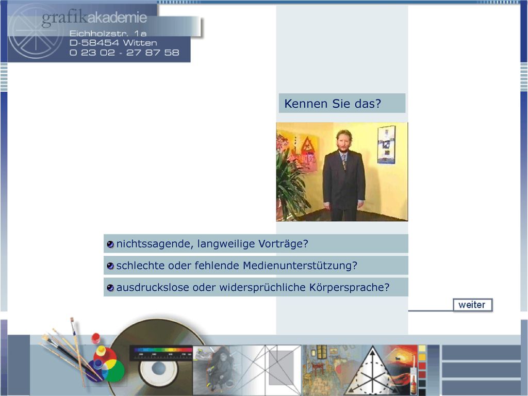Screen dimensions: 528x396
Task: Click the video image of the man in suit
Action: (342, 172)
